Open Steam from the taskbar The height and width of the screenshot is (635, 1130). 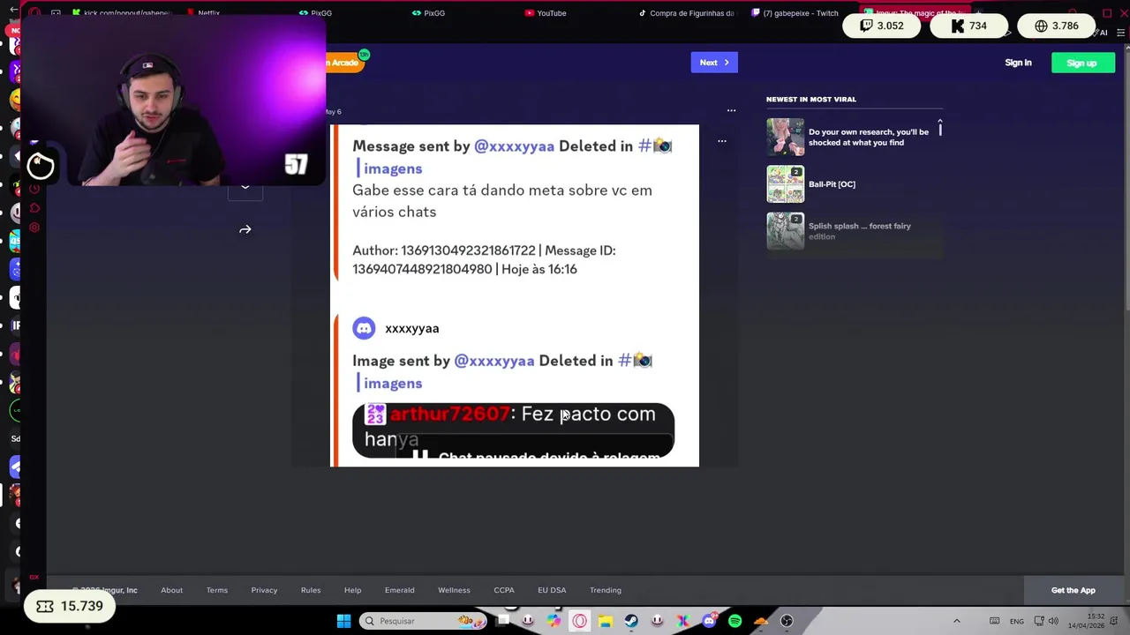[x=631, y=621]
